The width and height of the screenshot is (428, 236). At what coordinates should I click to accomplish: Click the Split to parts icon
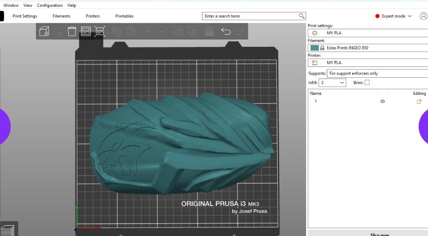tap(192, 31)
